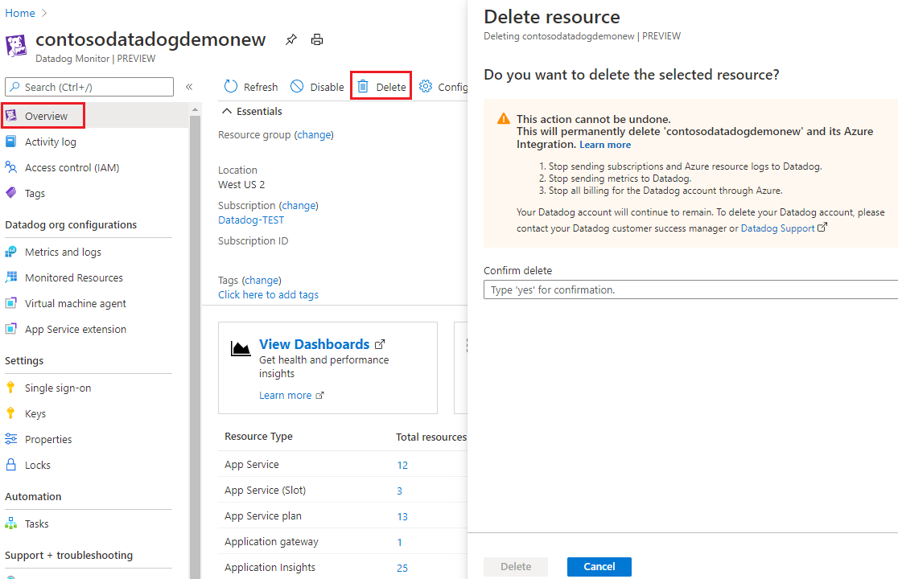This screenshot has width=898, height=579.
Task: Click the Single sign-on key icon
Action: pyautogui.click(x=10, y=388)
